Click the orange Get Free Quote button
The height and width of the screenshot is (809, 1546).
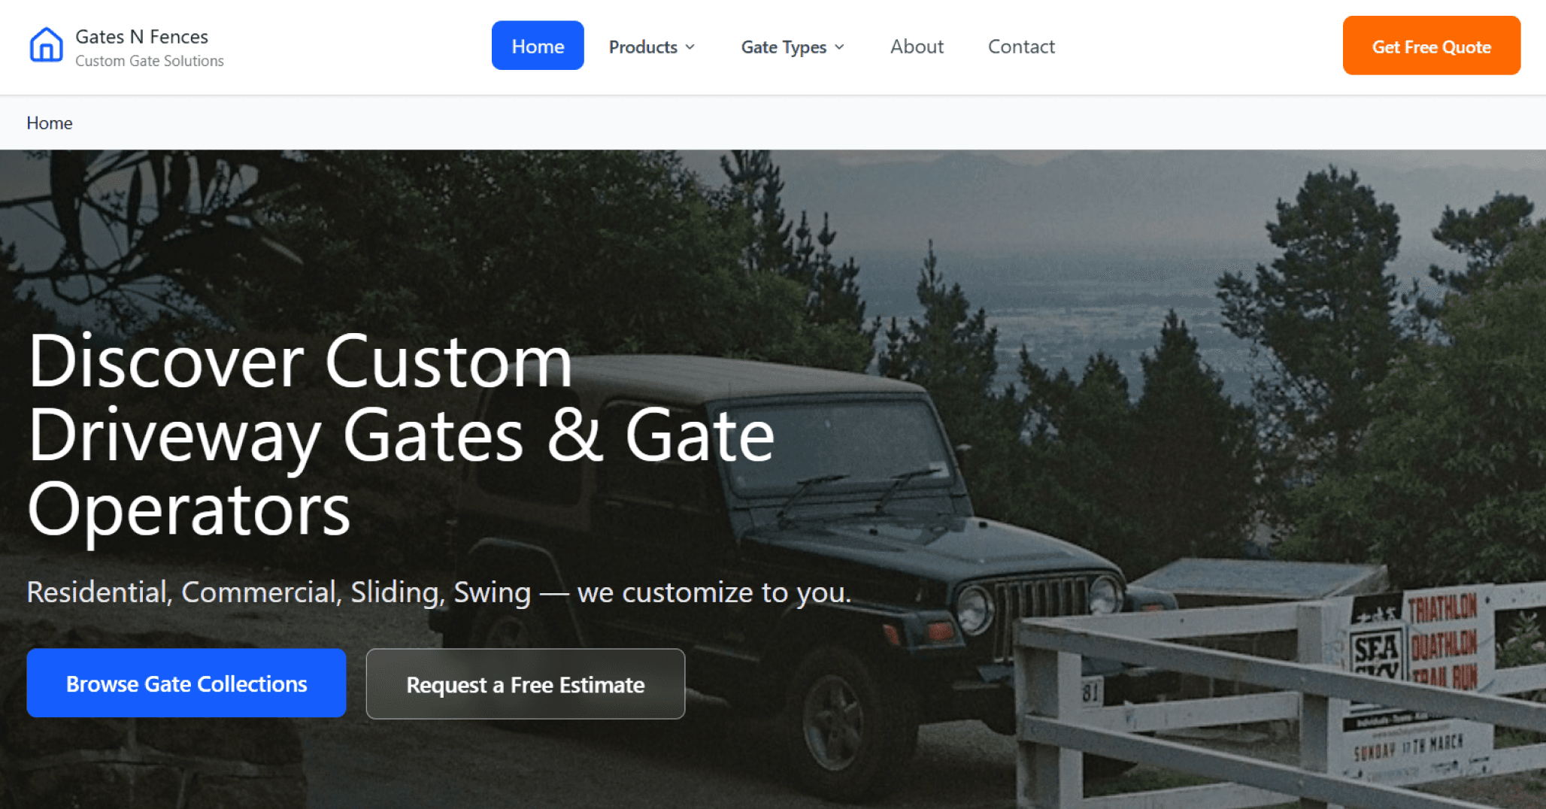tap(1431, 46)
